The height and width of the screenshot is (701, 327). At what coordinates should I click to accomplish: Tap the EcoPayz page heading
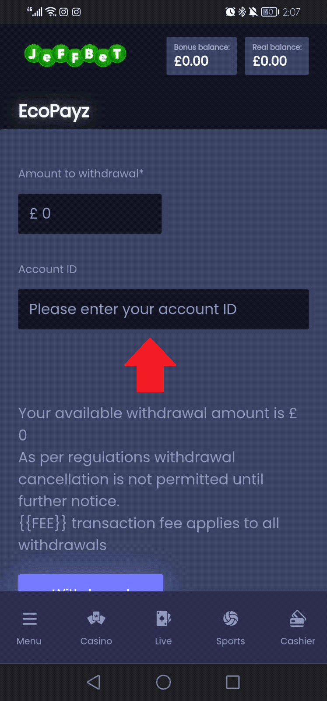54,111
